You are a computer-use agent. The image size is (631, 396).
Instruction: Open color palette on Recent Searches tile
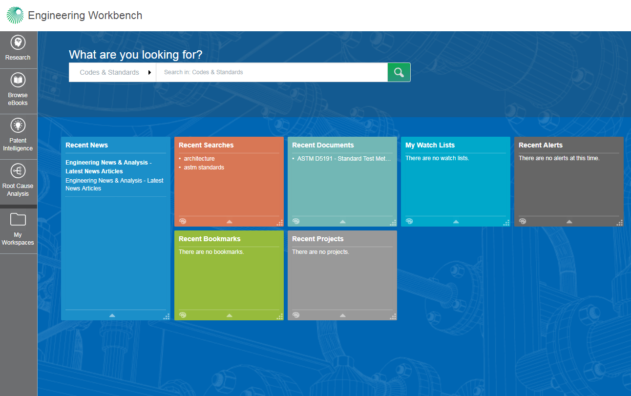click(x=183, y=221)
